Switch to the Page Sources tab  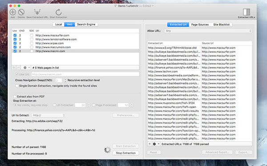click(200, 24)
